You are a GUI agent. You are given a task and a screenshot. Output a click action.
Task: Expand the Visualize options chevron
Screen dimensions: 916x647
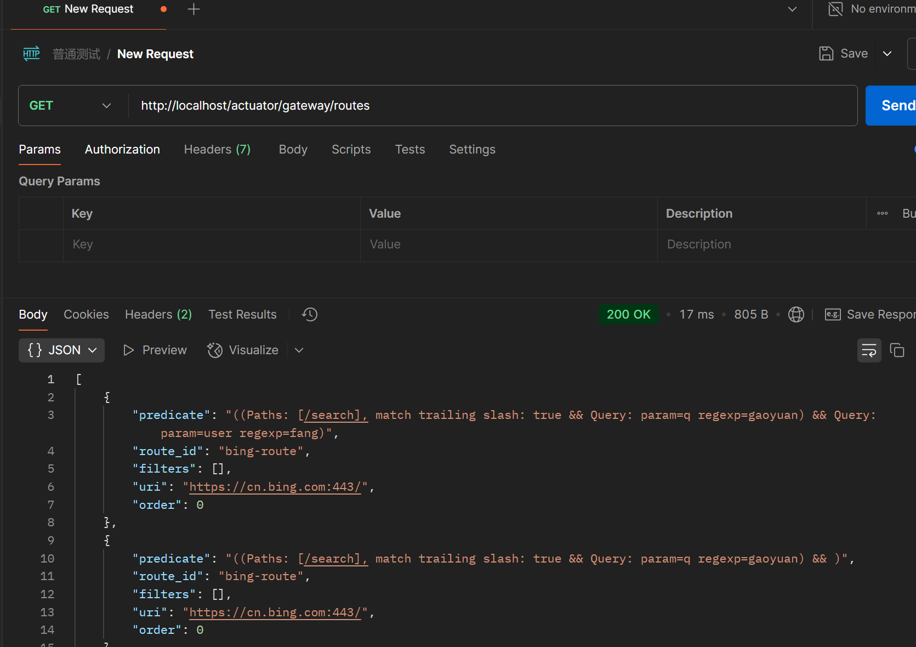[299, 350]
